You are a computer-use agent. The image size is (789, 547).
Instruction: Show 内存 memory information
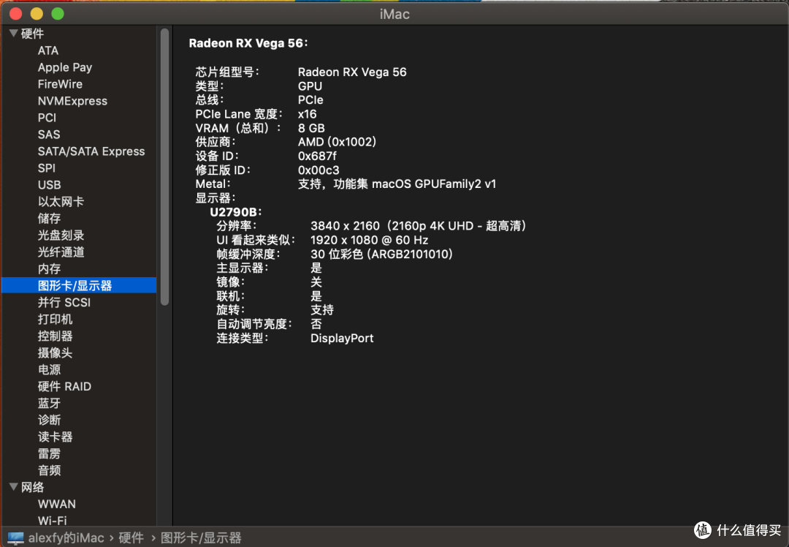tap(49, 268)
